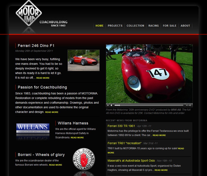The height and width of the screenshot is (176, 207).
Task: Open Maserati's at Autostrada Sport Oslo news
Action: pyautogui.click(x=131, y=161)
